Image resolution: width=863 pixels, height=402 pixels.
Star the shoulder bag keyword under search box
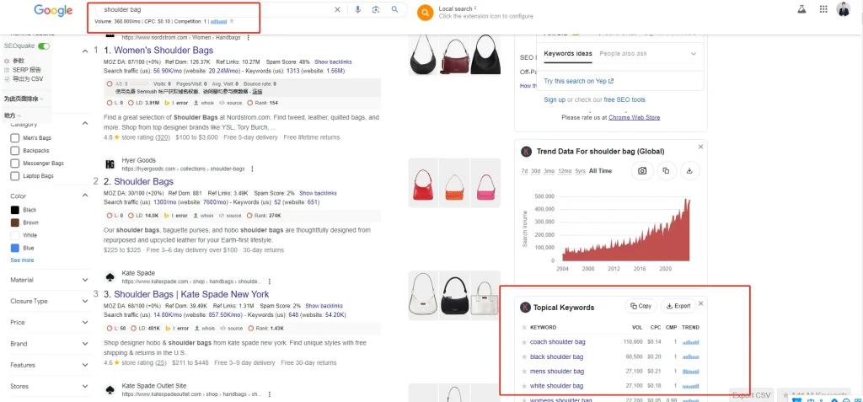point(232,21)
